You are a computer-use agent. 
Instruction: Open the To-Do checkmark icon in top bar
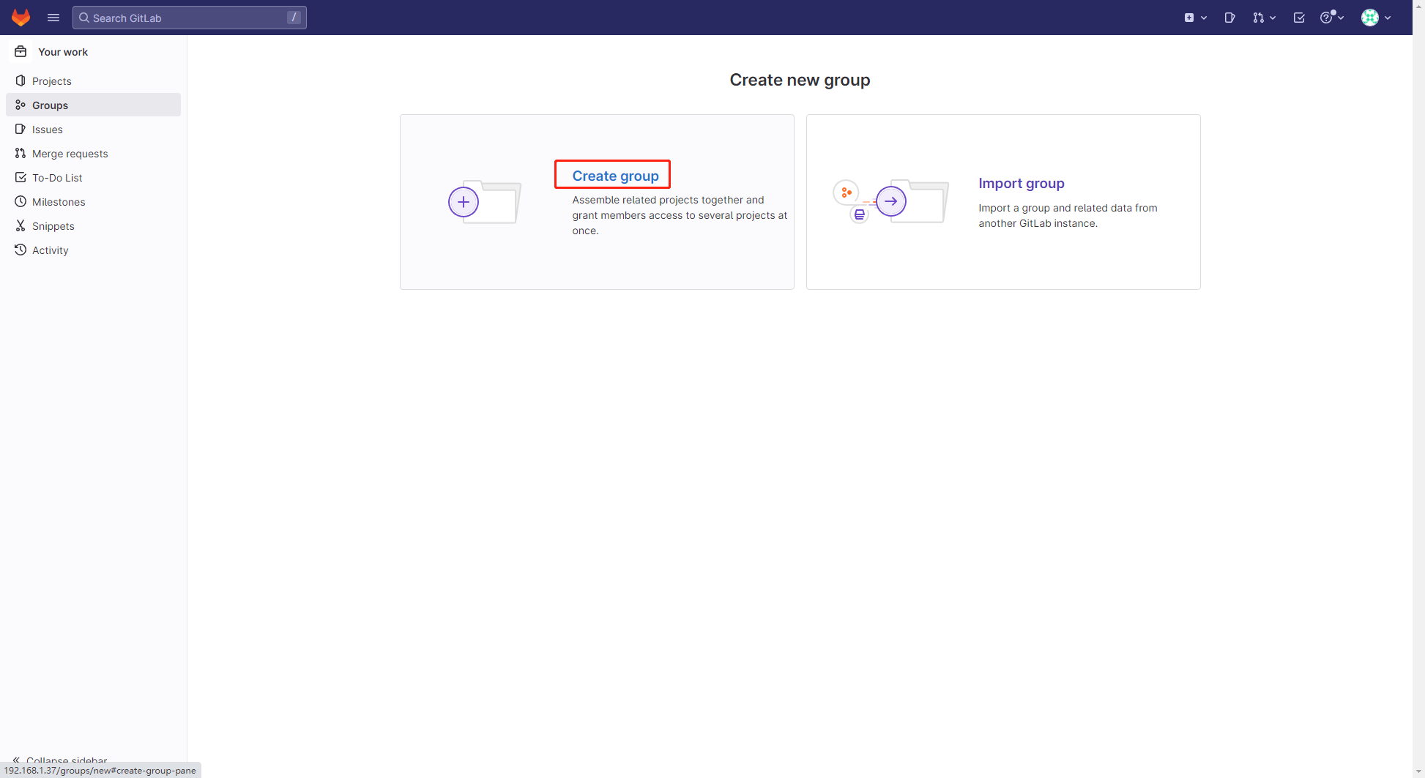[1299, 18]
